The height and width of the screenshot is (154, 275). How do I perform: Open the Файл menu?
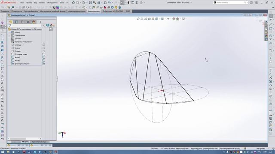22,3
